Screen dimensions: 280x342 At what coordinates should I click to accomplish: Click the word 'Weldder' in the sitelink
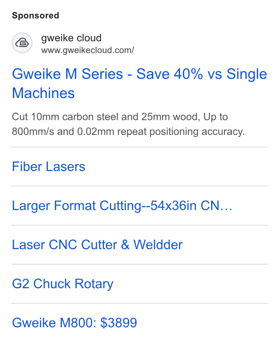coord(158,245)
